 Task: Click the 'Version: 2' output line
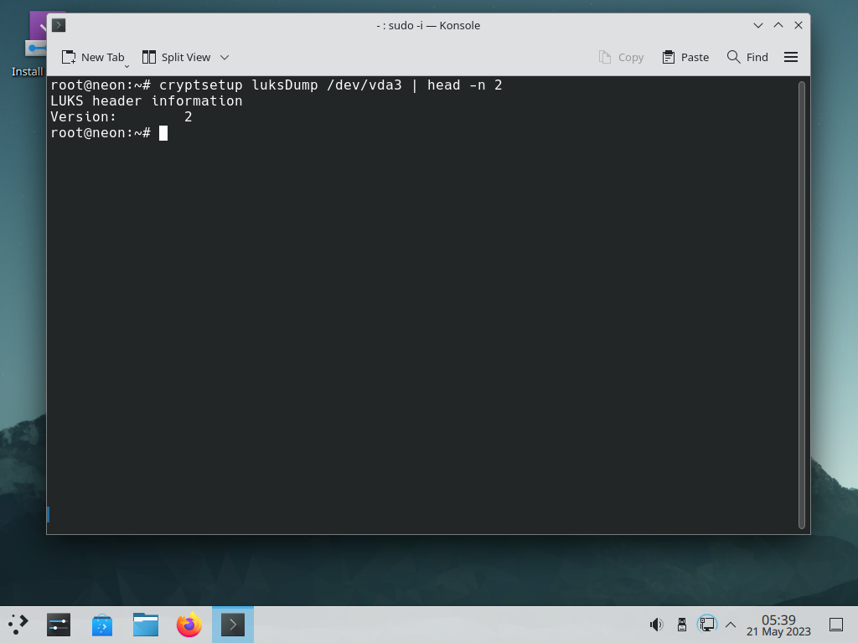121,117
